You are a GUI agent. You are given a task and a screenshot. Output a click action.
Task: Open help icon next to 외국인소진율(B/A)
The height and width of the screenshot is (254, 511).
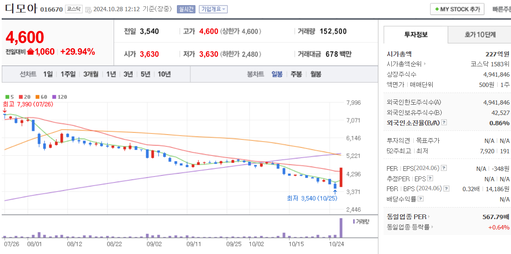[444, 123]
